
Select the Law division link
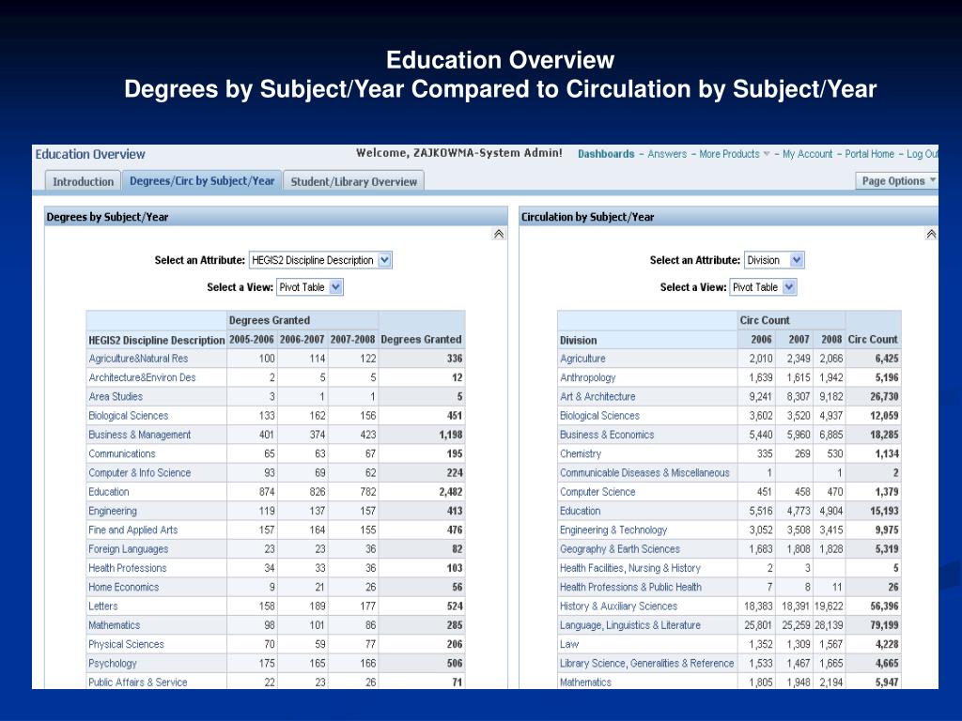[x=568, y=644]
